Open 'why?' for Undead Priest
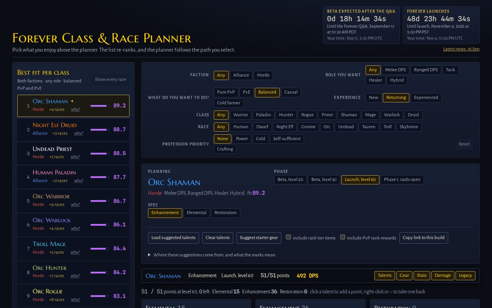The width and height of the screenshot is (492, 308). [75, 157]
